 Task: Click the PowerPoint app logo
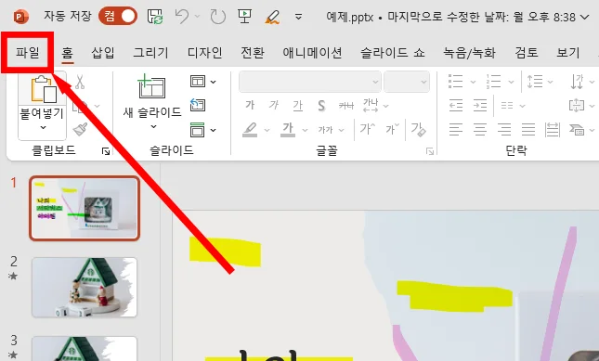20,17
